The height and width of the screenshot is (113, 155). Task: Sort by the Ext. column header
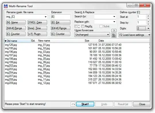(34, 41)
